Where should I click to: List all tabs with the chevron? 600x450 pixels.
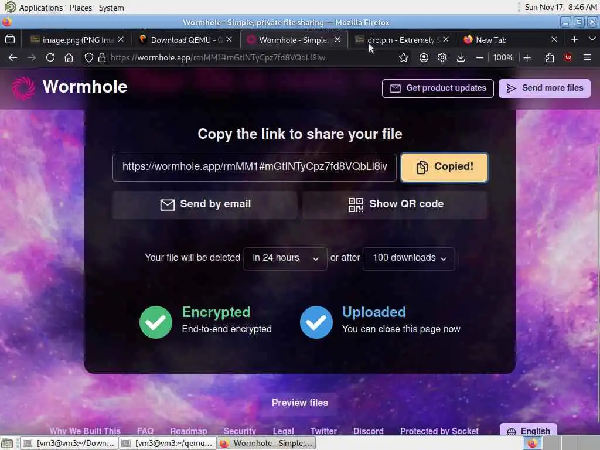coord(592,39)
